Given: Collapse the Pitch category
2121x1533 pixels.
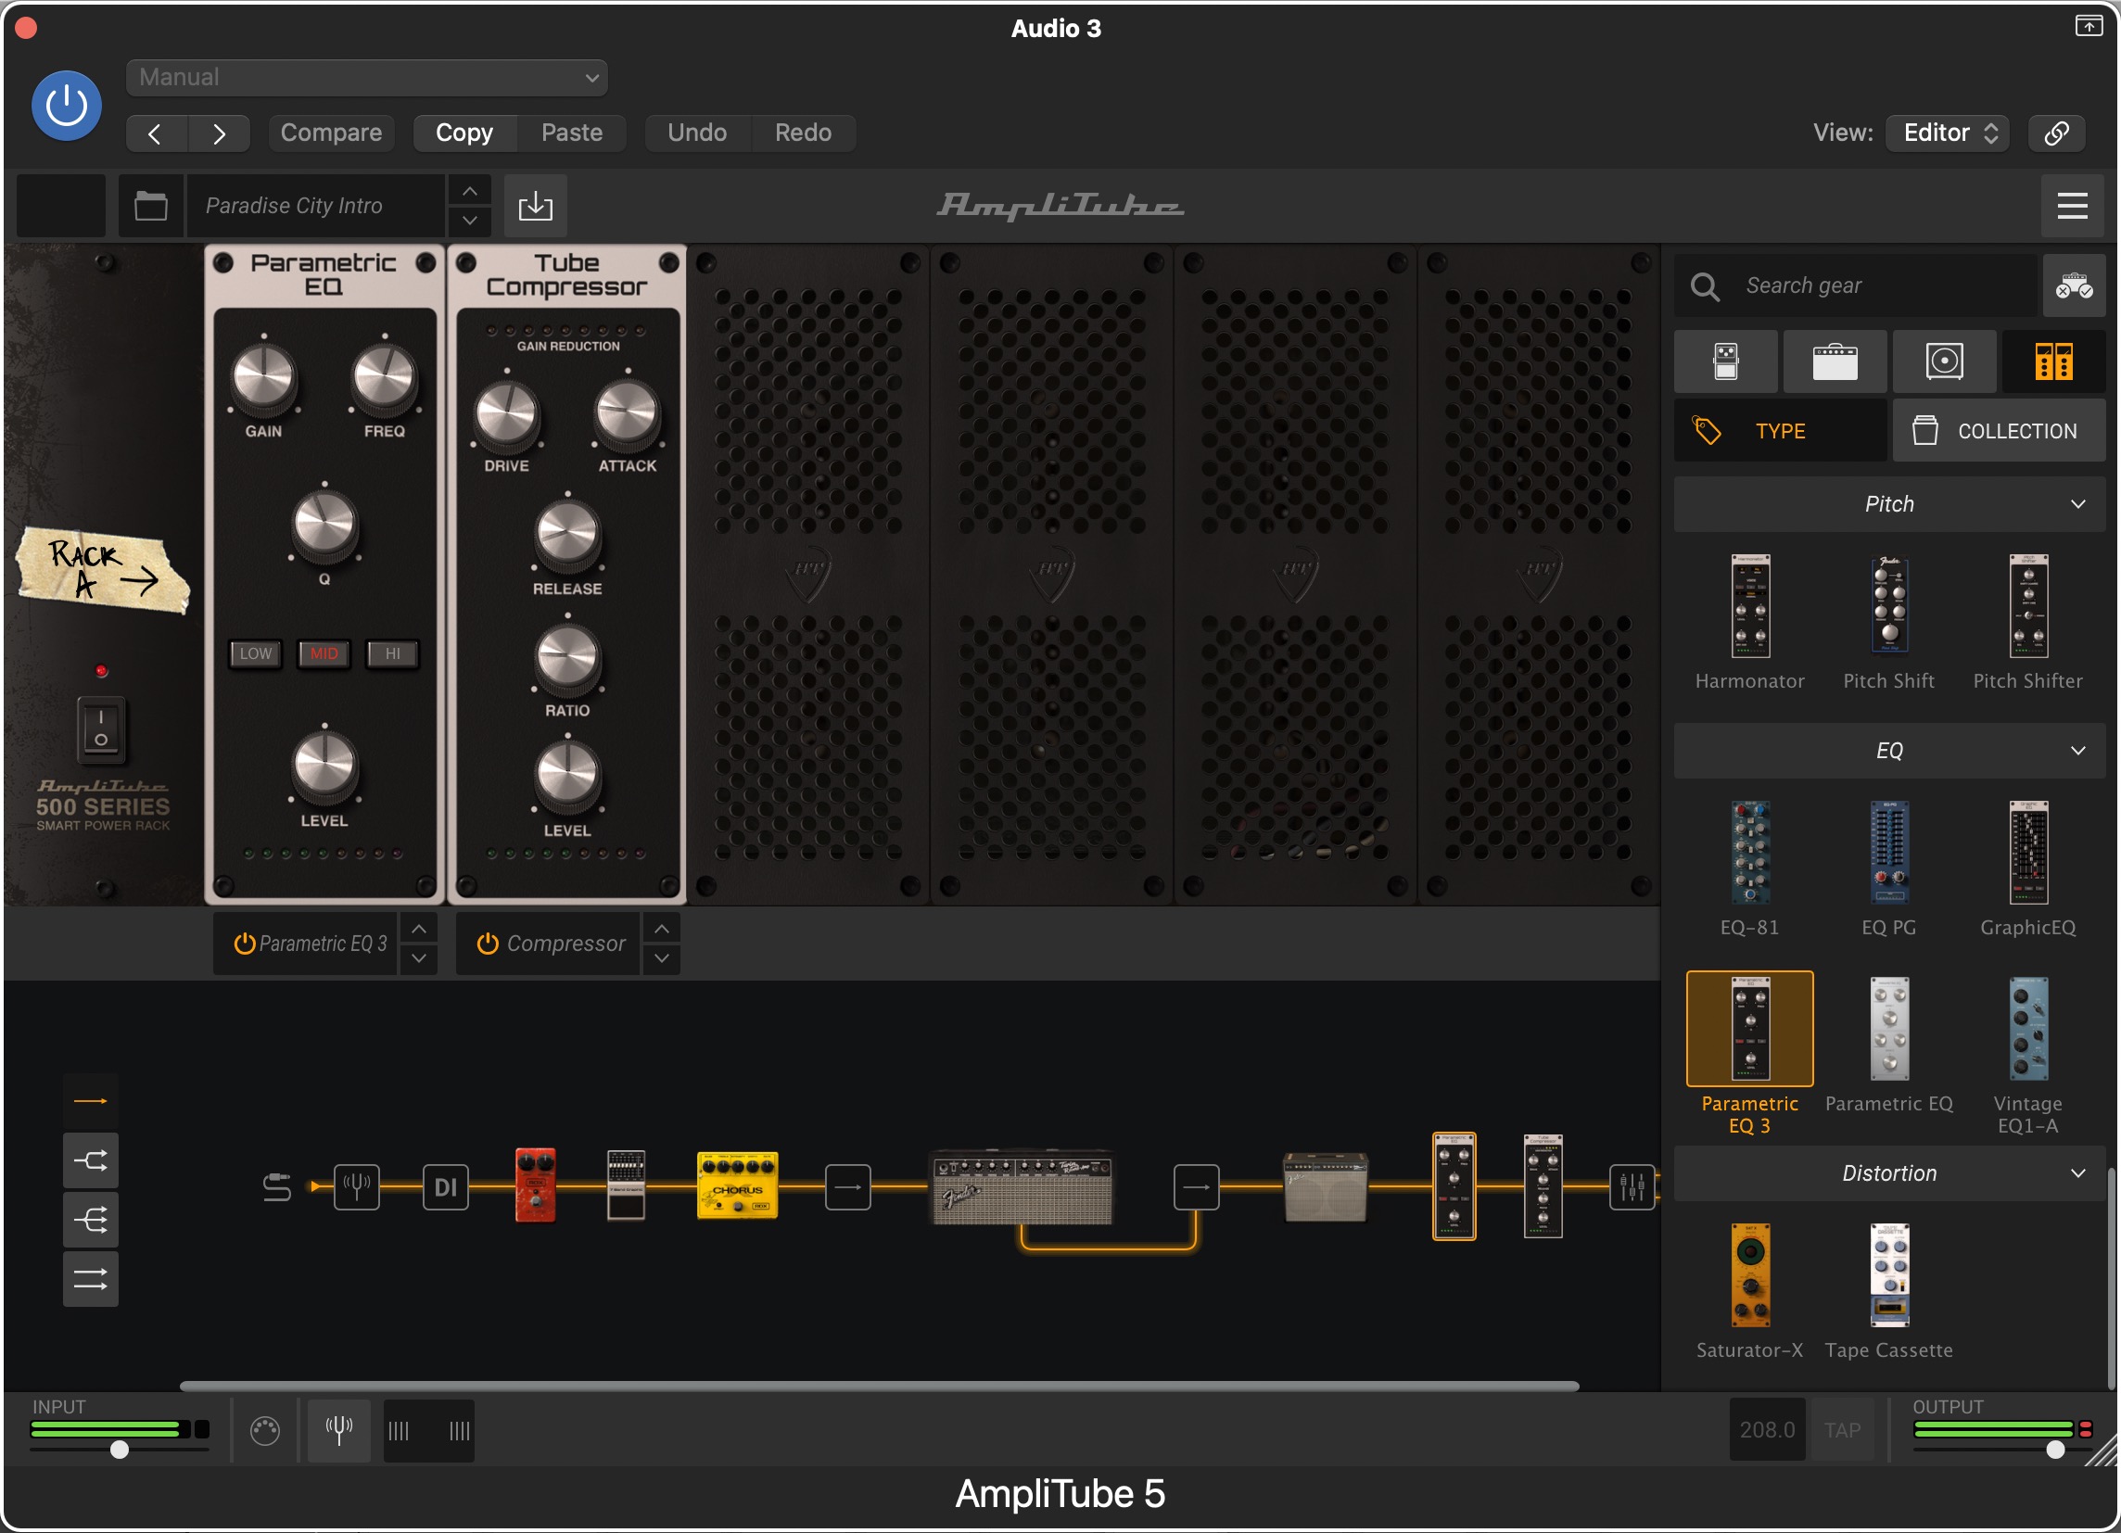Looking at the screenshot, I should [x=1889, y=505].
